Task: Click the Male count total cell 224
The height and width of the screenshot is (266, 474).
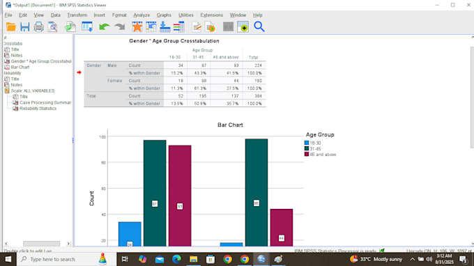Action: point(258,65)
